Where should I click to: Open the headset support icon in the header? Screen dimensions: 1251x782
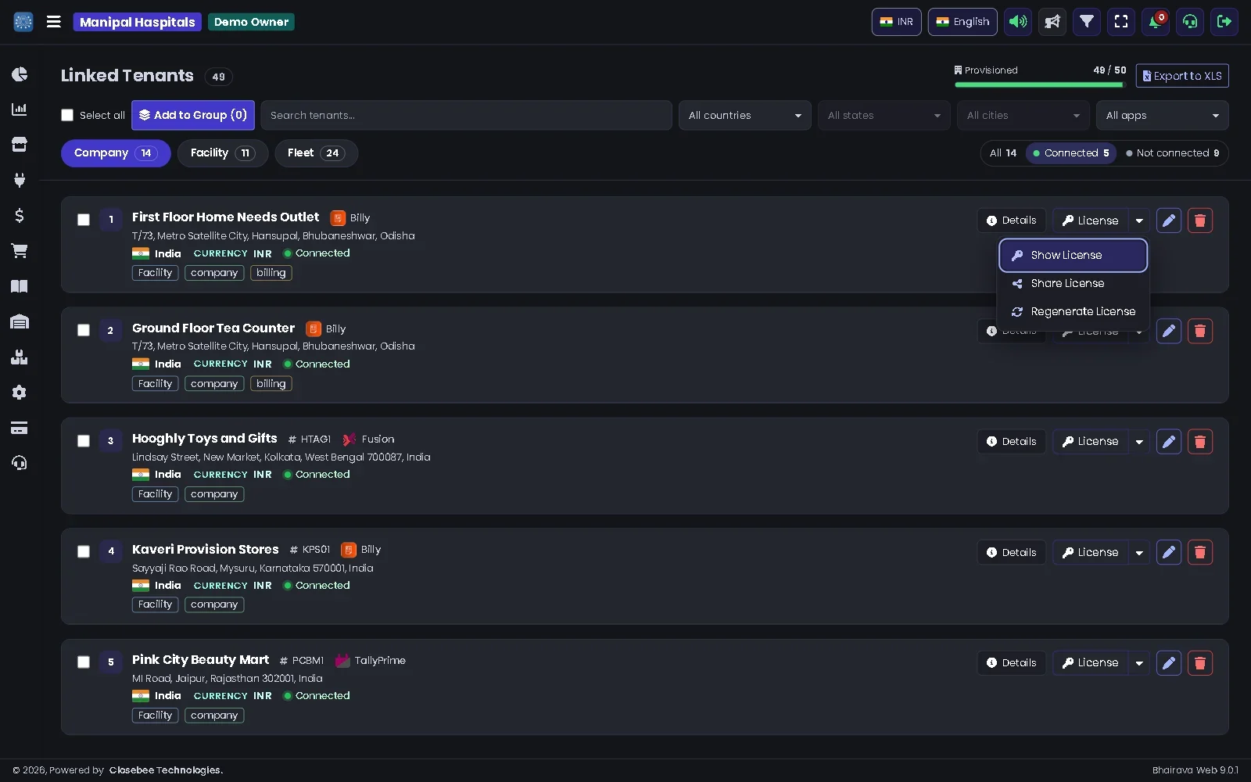click(x=1190, y=22)
